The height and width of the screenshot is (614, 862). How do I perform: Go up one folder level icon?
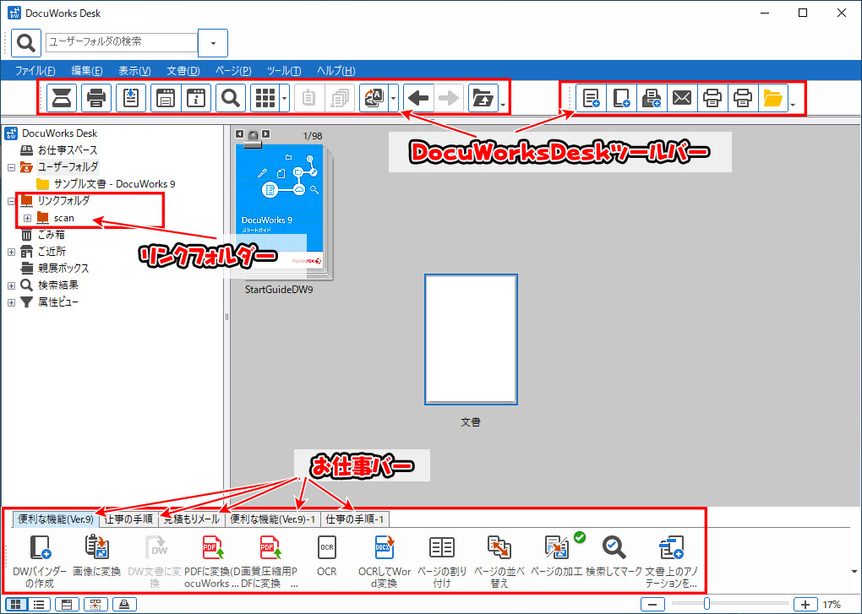tap(483, 98)
